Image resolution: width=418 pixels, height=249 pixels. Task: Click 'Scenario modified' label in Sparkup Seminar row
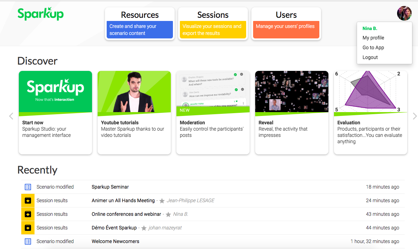55,187
